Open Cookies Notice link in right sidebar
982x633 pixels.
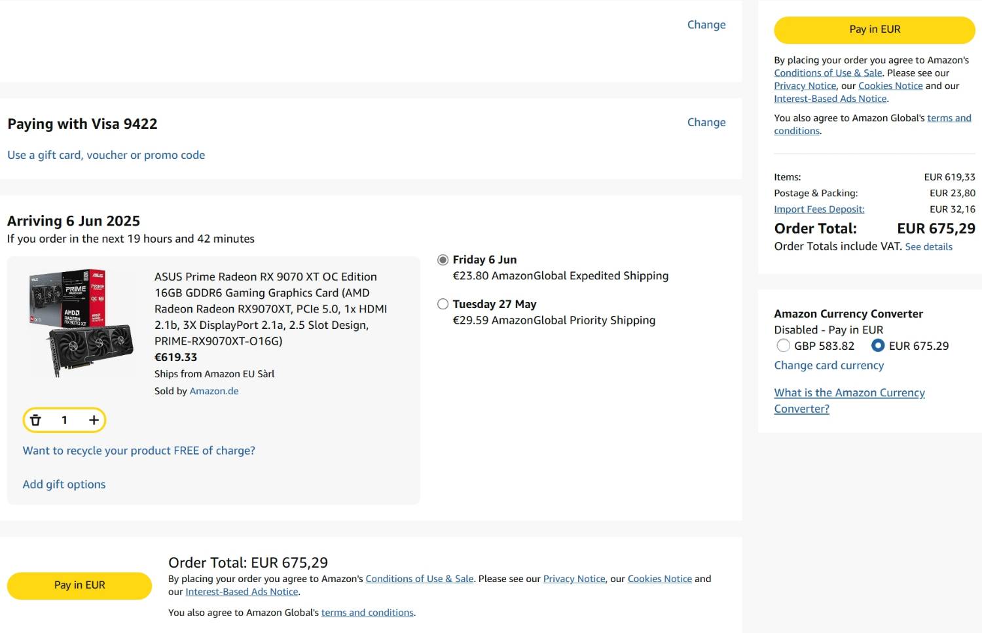click(x=890, y=86)
